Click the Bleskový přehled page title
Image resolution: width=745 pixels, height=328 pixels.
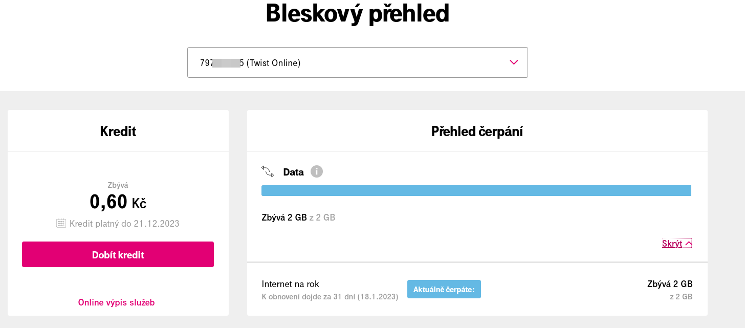point(357,13)
